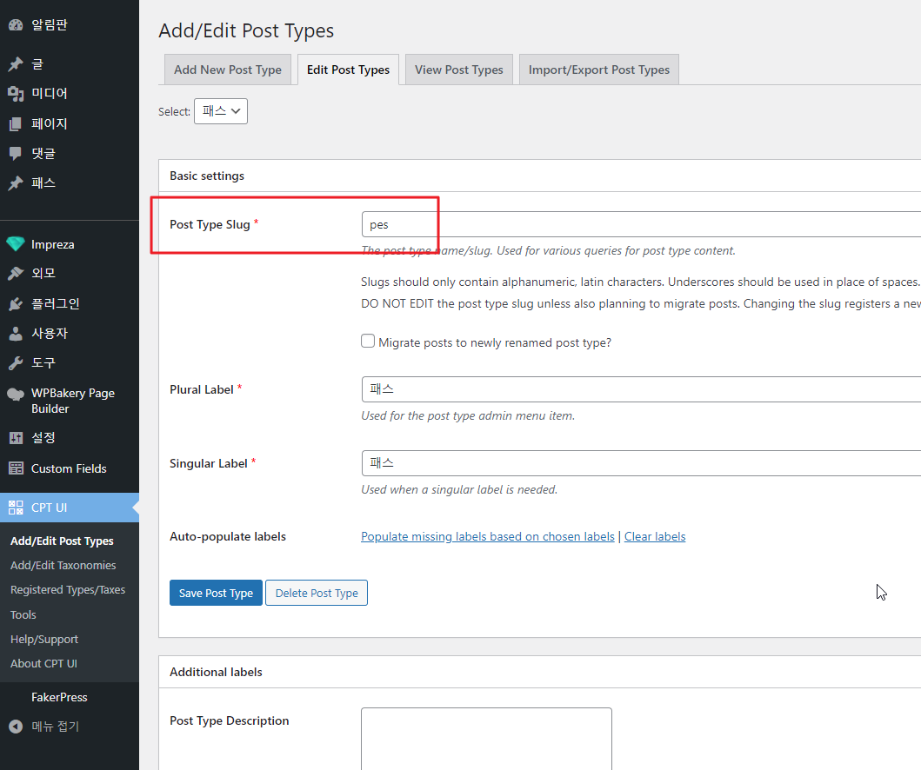This screenshot has width=921, height=770.
Task: Collapse the menu with 메뉴 접기 icon
Action: coord(16,727)
